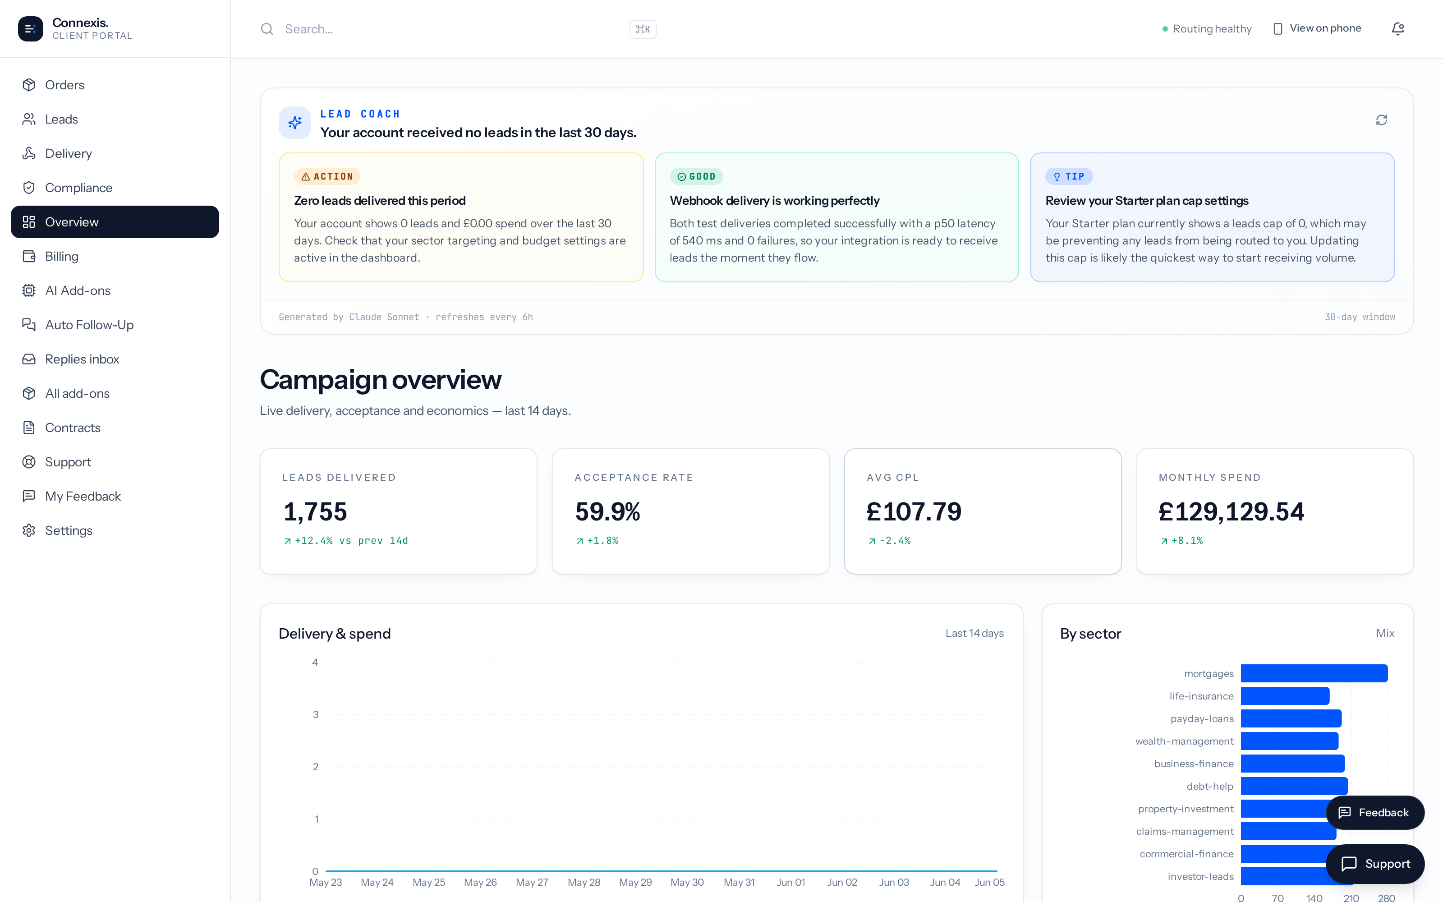Viewport: 1443px width, 902px height.
Task: Open My Feedback page link
Action: click(115, 497)
